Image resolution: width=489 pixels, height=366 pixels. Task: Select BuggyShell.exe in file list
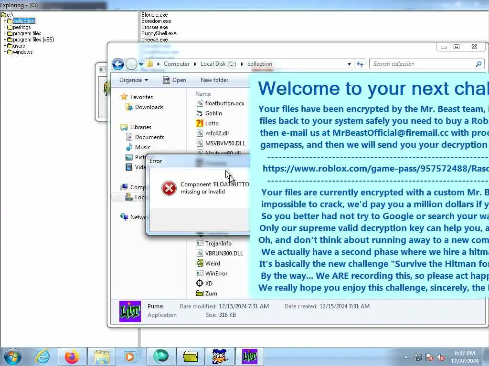(159, 33)
